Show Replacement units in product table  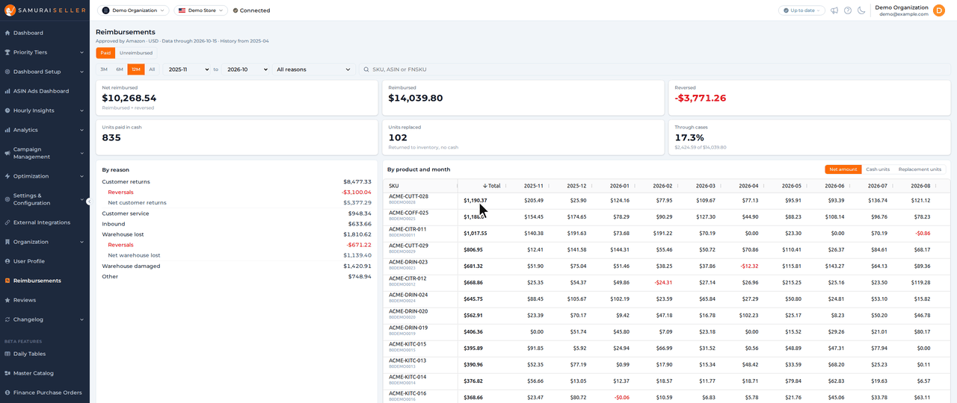(x=920, y=169)
